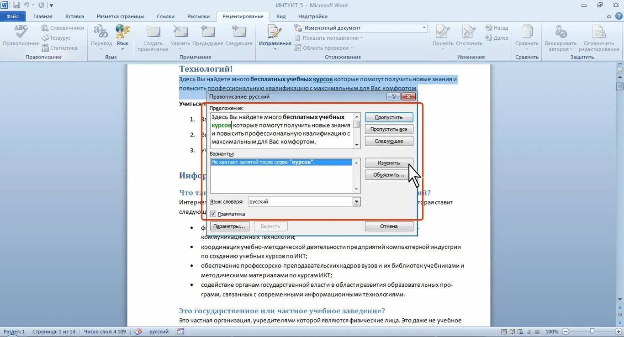Click Следующее button in spelling dialog
624x337 pixels.
pyautogui.click(x=389, y=141)
